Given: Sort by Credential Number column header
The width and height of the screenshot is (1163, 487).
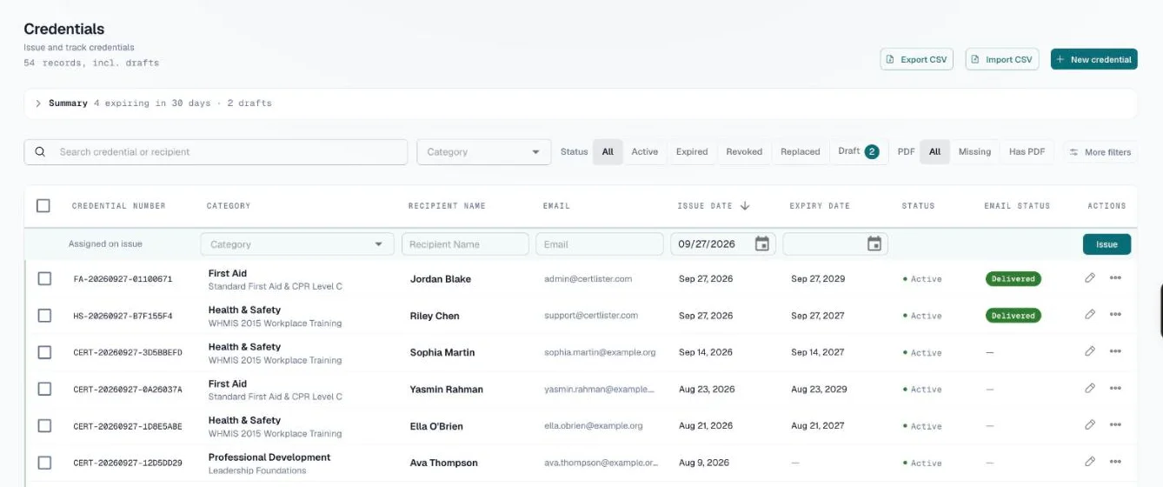Looking at the screenshot, I should (x=119, y=206).
